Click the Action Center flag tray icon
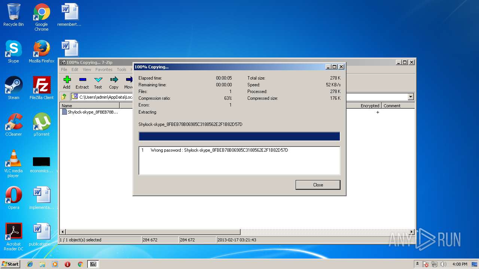The image size is (479, 269). pos(425,264)
